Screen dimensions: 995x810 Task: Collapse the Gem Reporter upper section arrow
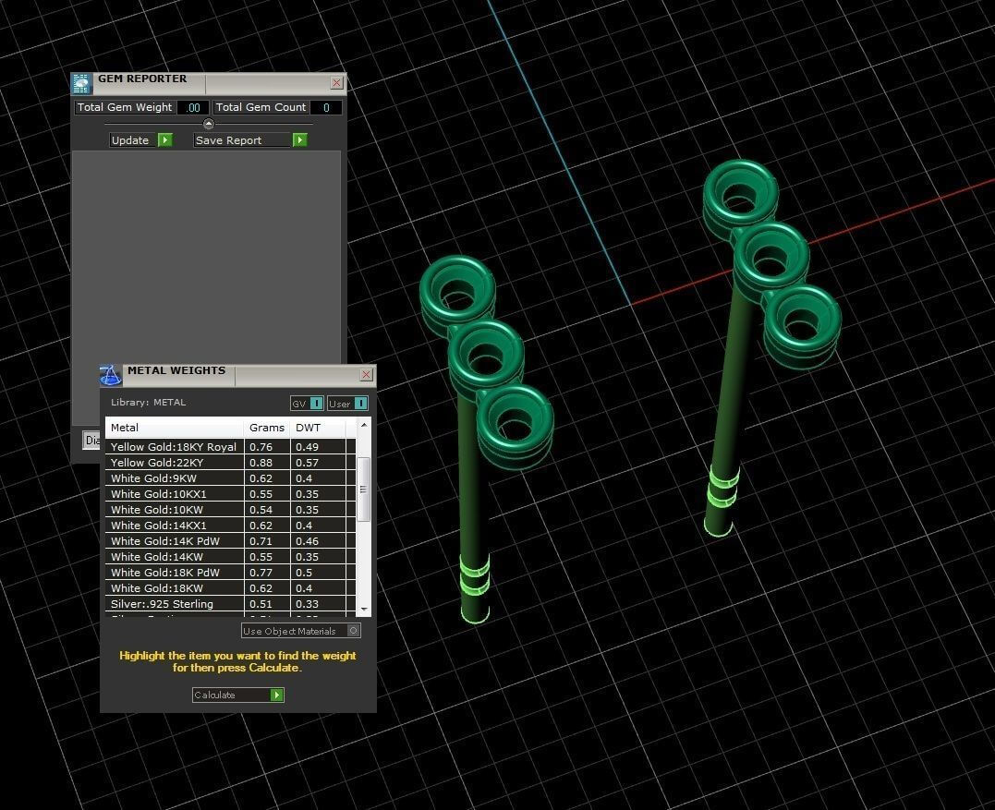tap(208, 124)
